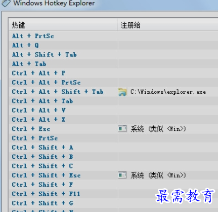This screenshot has height=212, width=218.
Task: Select the Ctrl + PrtSc hotkey row
Action: click(113, 138)
